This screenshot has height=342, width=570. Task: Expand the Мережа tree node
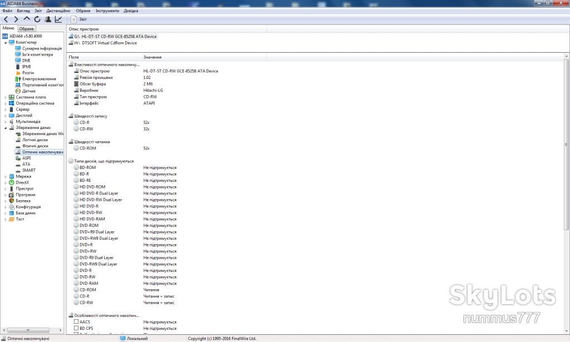tap(6, 176)
